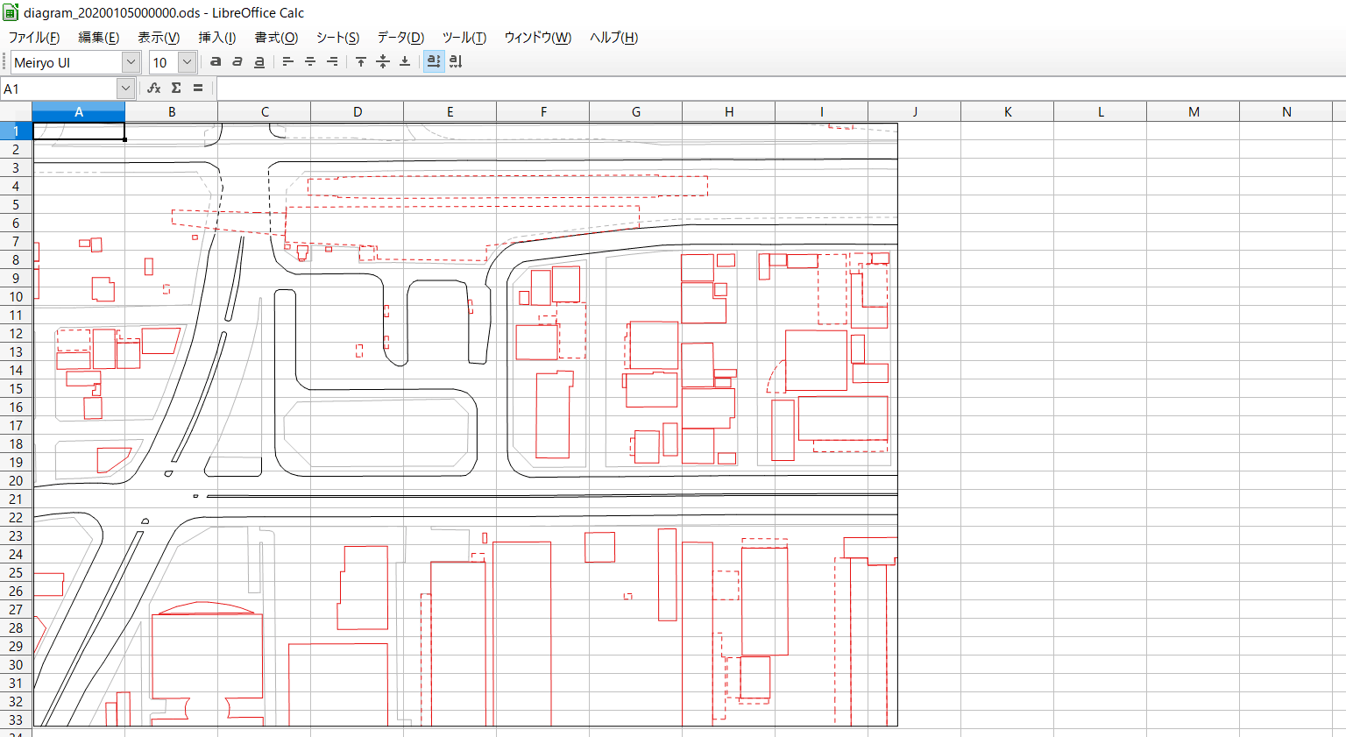
Task: Select column K header
Action: (1008, 112)
